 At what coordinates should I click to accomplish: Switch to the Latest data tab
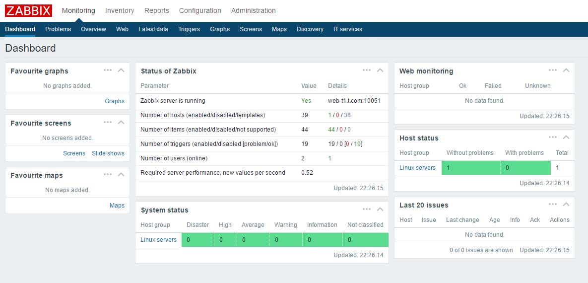153,29
